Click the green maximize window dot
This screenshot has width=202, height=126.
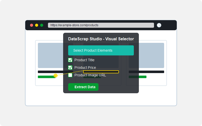click(x=42, y=25)
